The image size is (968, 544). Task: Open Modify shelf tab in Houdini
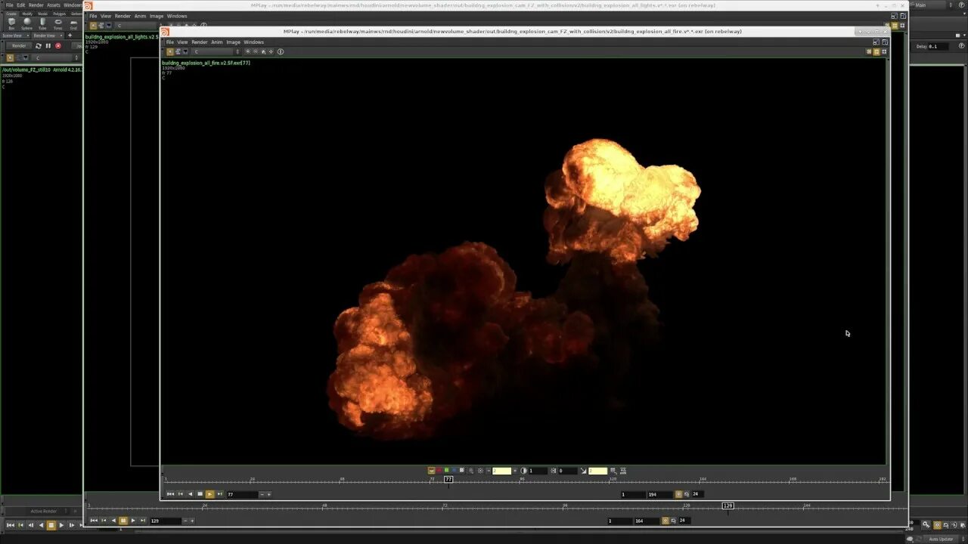[27, 14]
